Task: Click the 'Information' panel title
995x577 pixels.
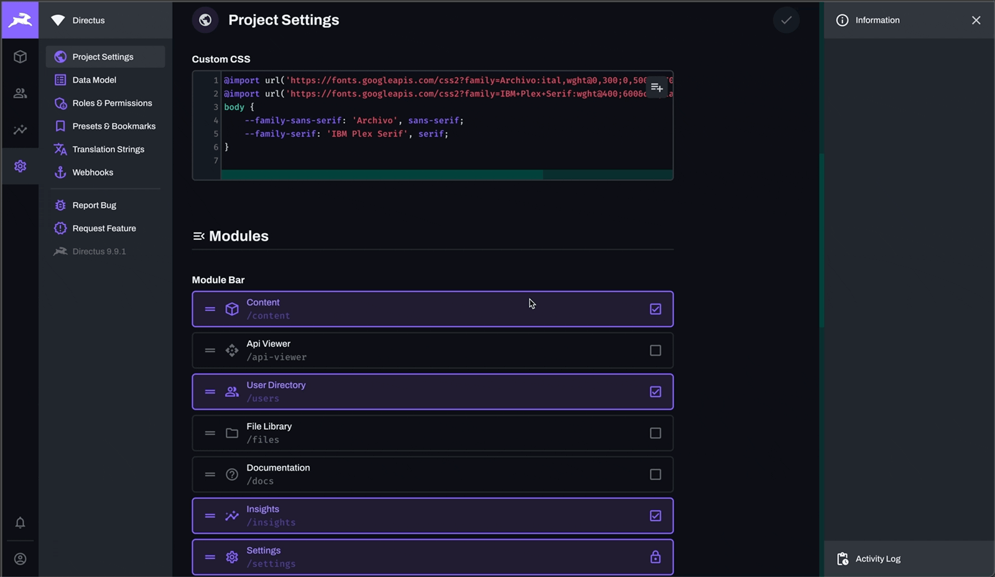Action: click(x=877, y=20)
